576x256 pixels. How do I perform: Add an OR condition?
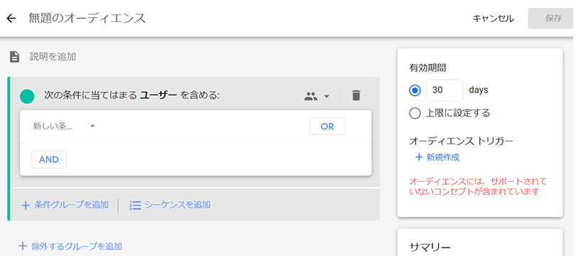327,127
